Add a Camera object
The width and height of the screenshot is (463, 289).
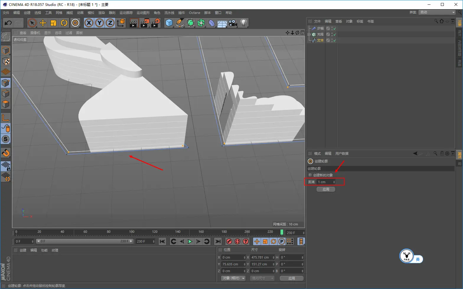click(233, 23)
